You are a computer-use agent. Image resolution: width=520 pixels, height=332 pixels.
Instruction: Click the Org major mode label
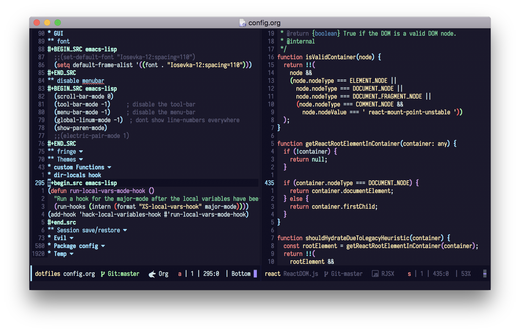tap(163, 274)
